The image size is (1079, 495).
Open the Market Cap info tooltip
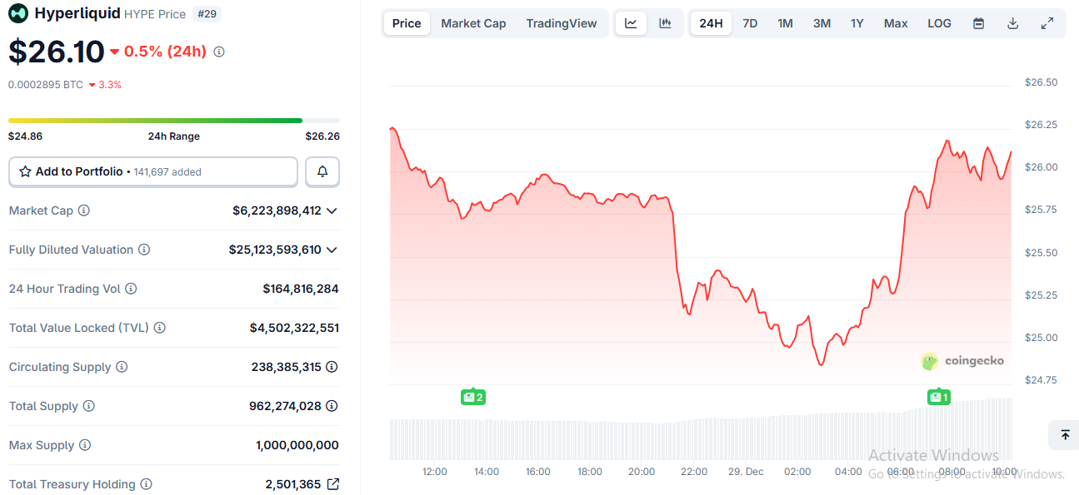(x=84, y=210)
